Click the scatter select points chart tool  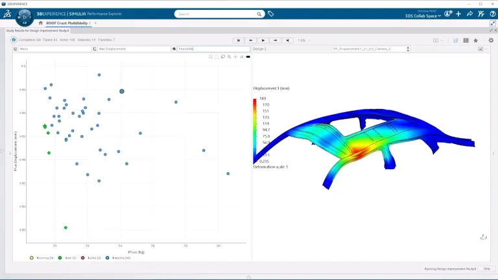[210, 56]
